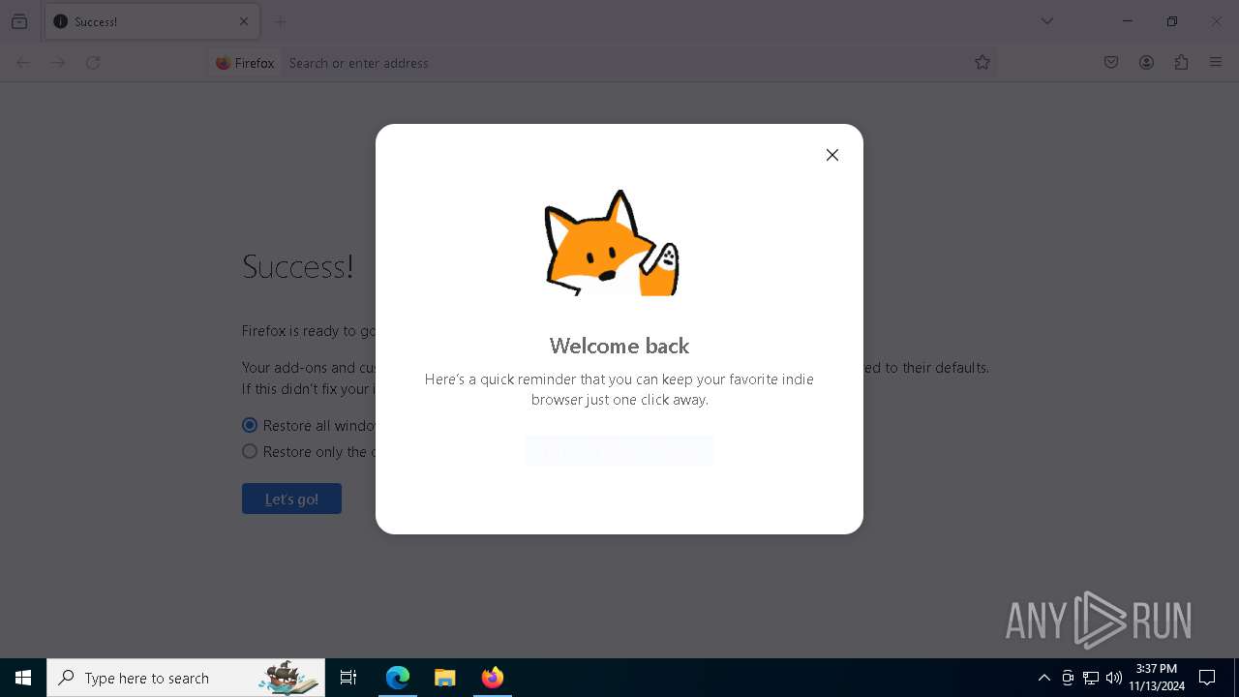Open the notification center icon
This screenshot has height=697, width=1239.
coord(1207,678)
